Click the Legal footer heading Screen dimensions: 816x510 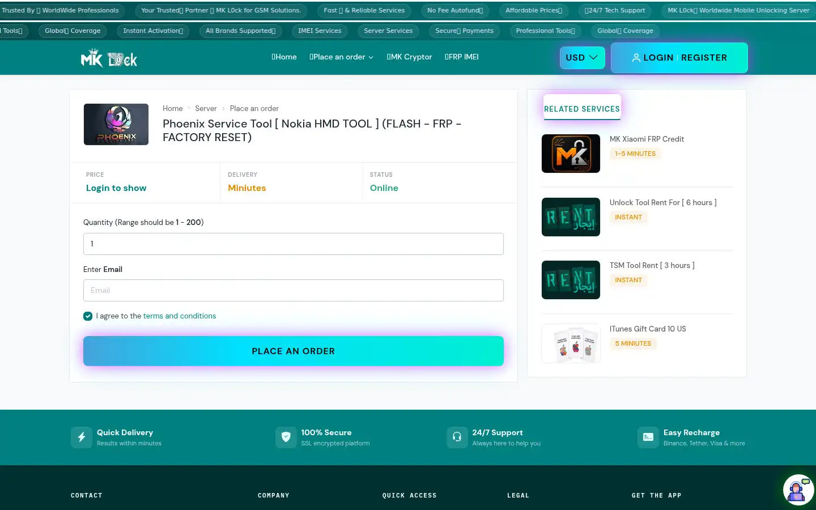click(518, 495)
